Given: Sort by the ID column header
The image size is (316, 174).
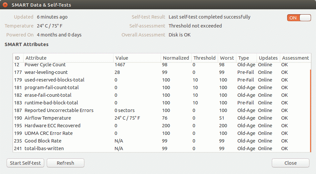Looking at the screenshot, I should [x=18, y=58].
